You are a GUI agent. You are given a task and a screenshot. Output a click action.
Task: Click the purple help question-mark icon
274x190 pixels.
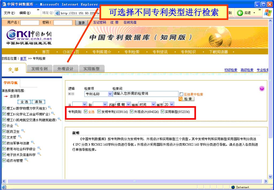(x=262, y=89)
